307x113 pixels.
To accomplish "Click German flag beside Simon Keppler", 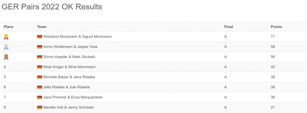I will click(x=40, y=57).
